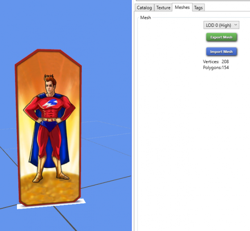
Task: Click the Polygons 154 count label
Action: (x=216, y=68)
